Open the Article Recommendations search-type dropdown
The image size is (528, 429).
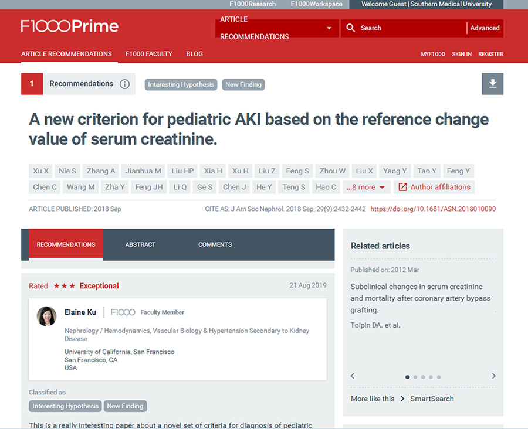click(277, 28)
